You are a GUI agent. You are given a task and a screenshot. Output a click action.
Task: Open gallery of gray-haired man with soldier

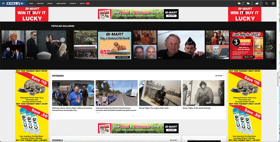pos(181,45)
